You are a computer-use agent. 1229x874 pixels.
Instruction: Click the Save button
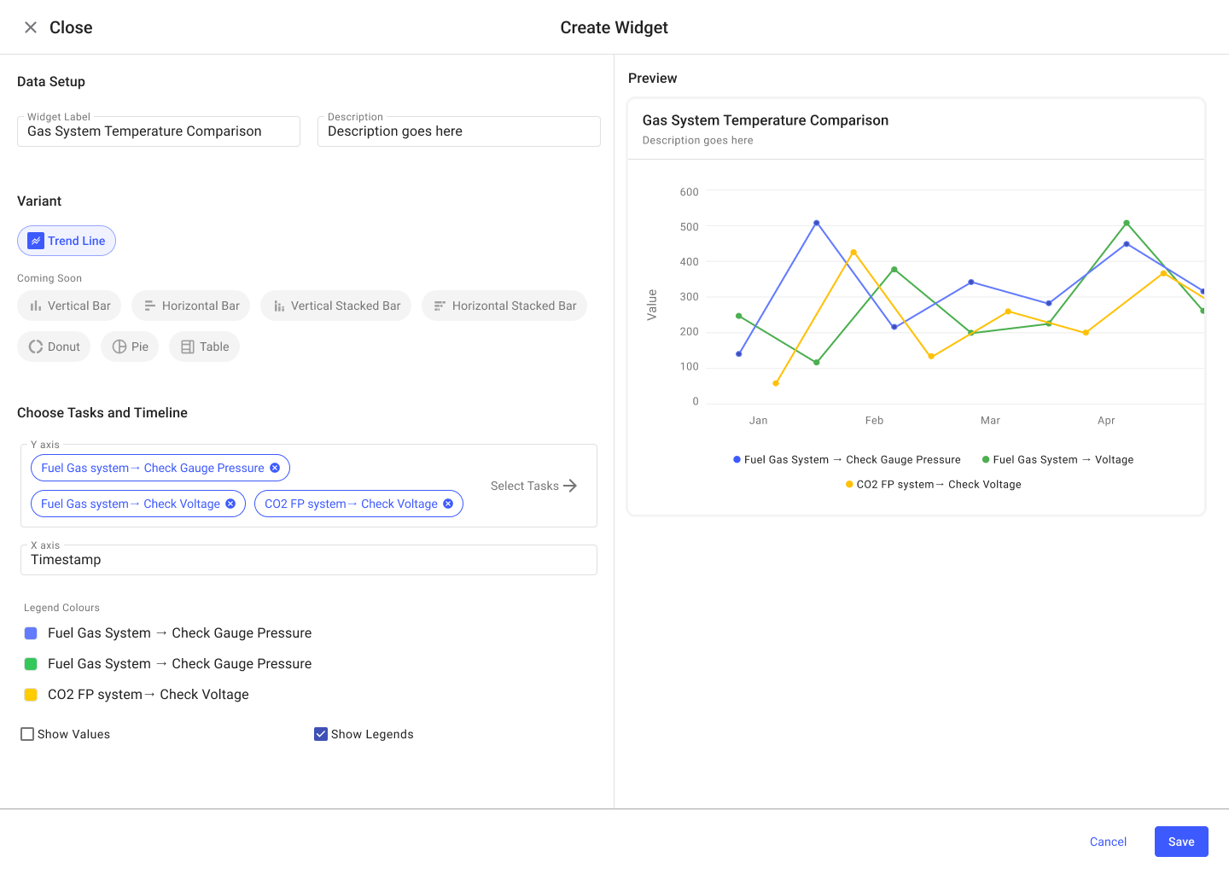click(1180, 842)
